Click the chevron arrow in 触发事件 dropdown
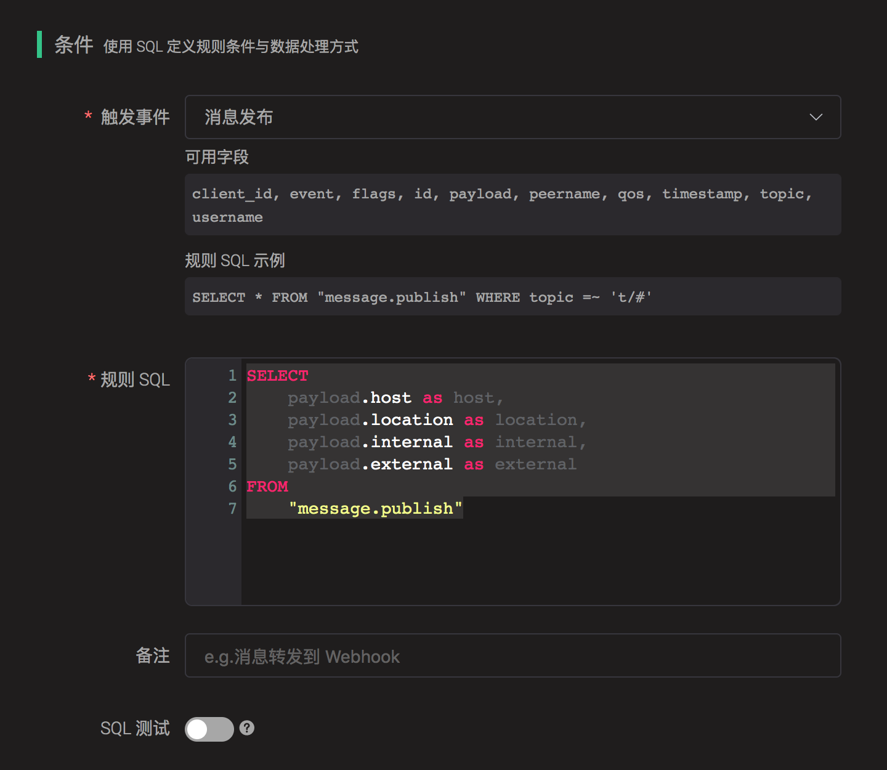The width and height of the screenshot is (887, 770). [816, 117]
